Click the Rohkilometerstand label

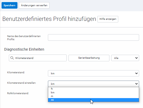click(18, 93)
